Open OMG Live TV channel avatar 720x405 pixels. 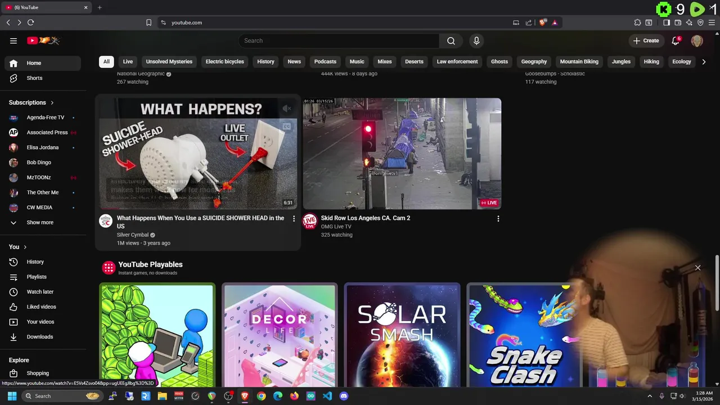(309, 220)
